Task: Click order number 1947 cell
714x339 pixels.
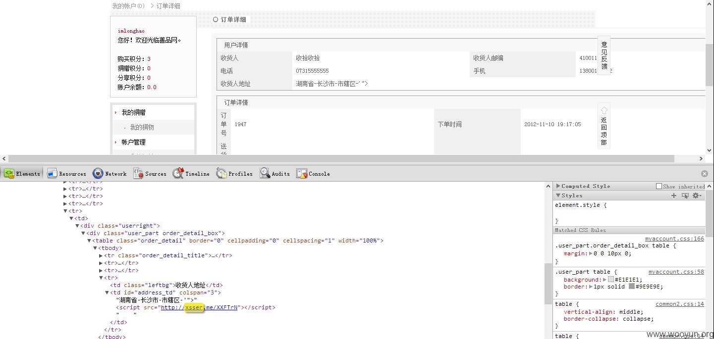Action: click(x=240, y=124)
